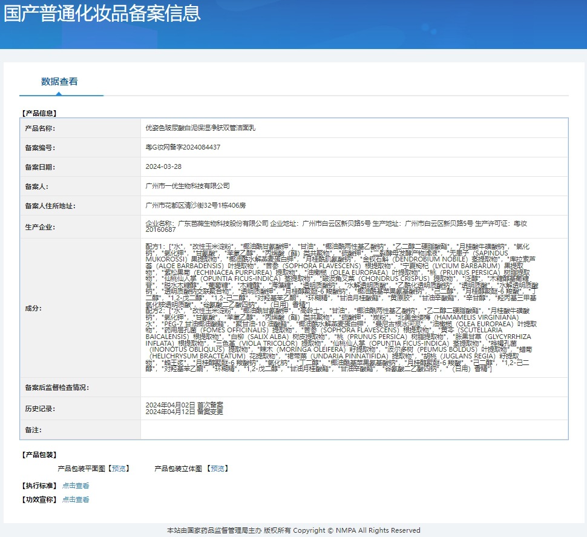Click history entry 2024年04月02日 首次备案
Image resolution: width=587 pixels, height=537 pixels.
184,405
